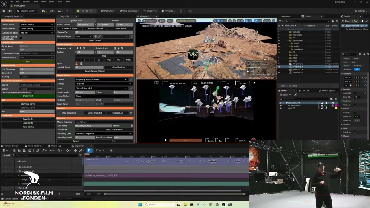The width and height of the screenshot is (370, 208).
Task: Click the Shot Name input field
Action: click(x=93, y=126)
